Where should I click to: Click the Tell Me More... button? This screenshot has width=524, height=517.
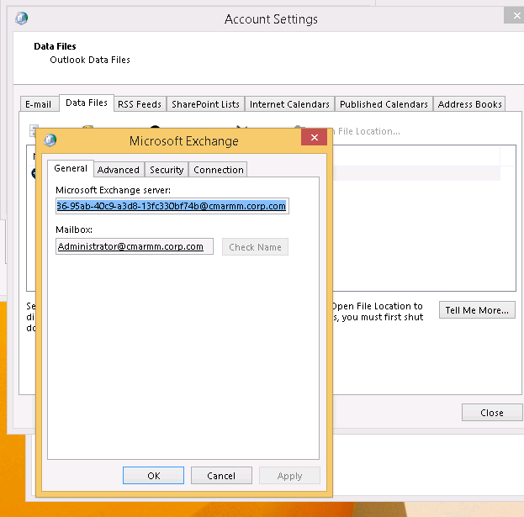click(x=477, y=310)
